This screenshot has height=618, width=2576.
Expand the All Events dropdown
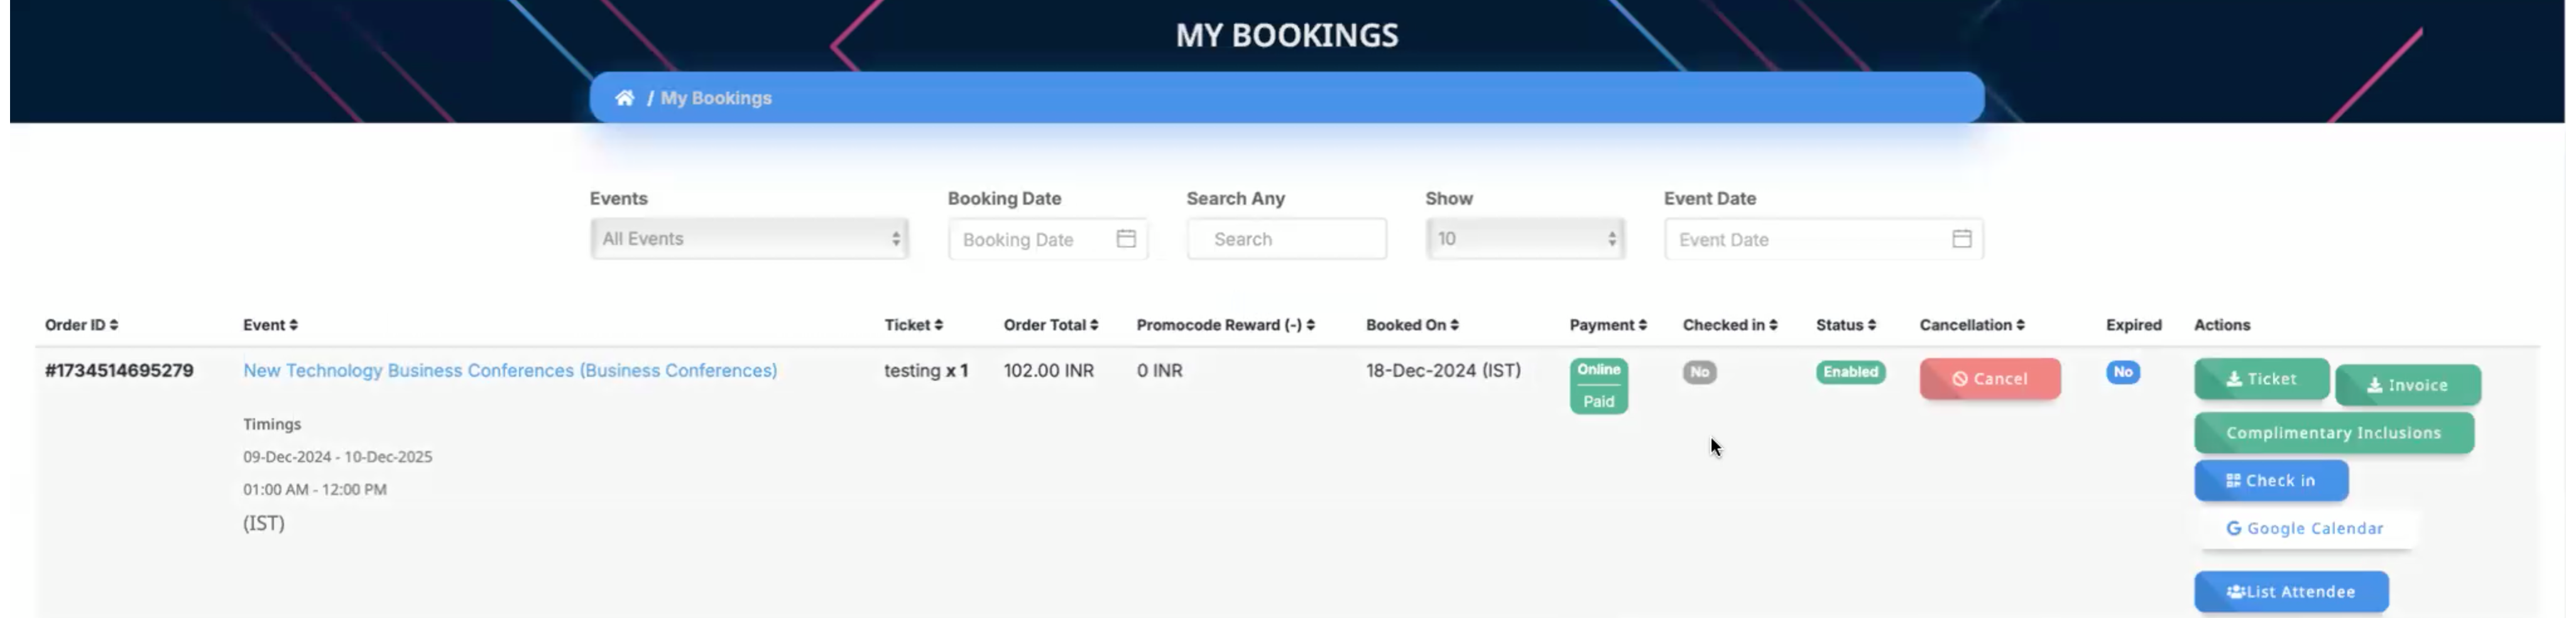[x=749, y=239]
